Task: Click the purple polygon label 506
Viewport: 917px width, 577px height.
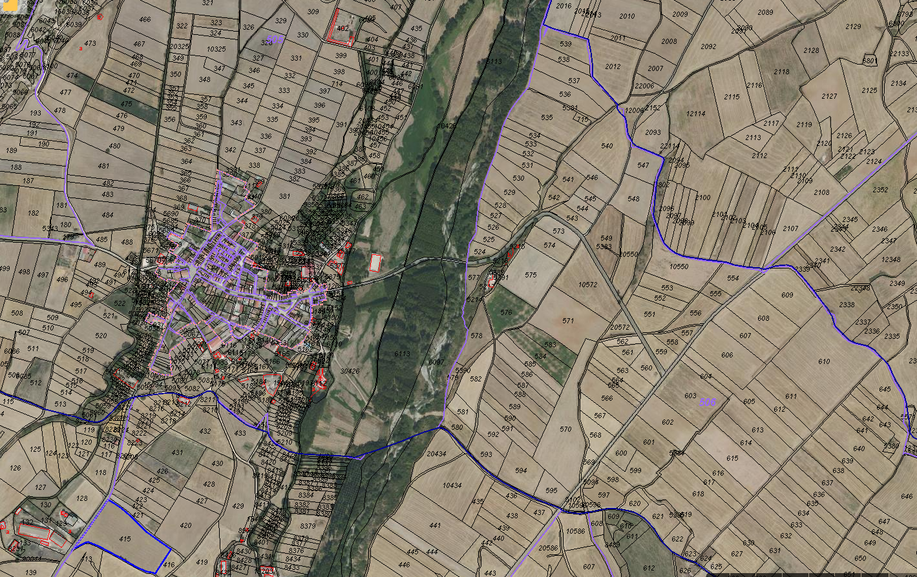Action: point(707,402)
